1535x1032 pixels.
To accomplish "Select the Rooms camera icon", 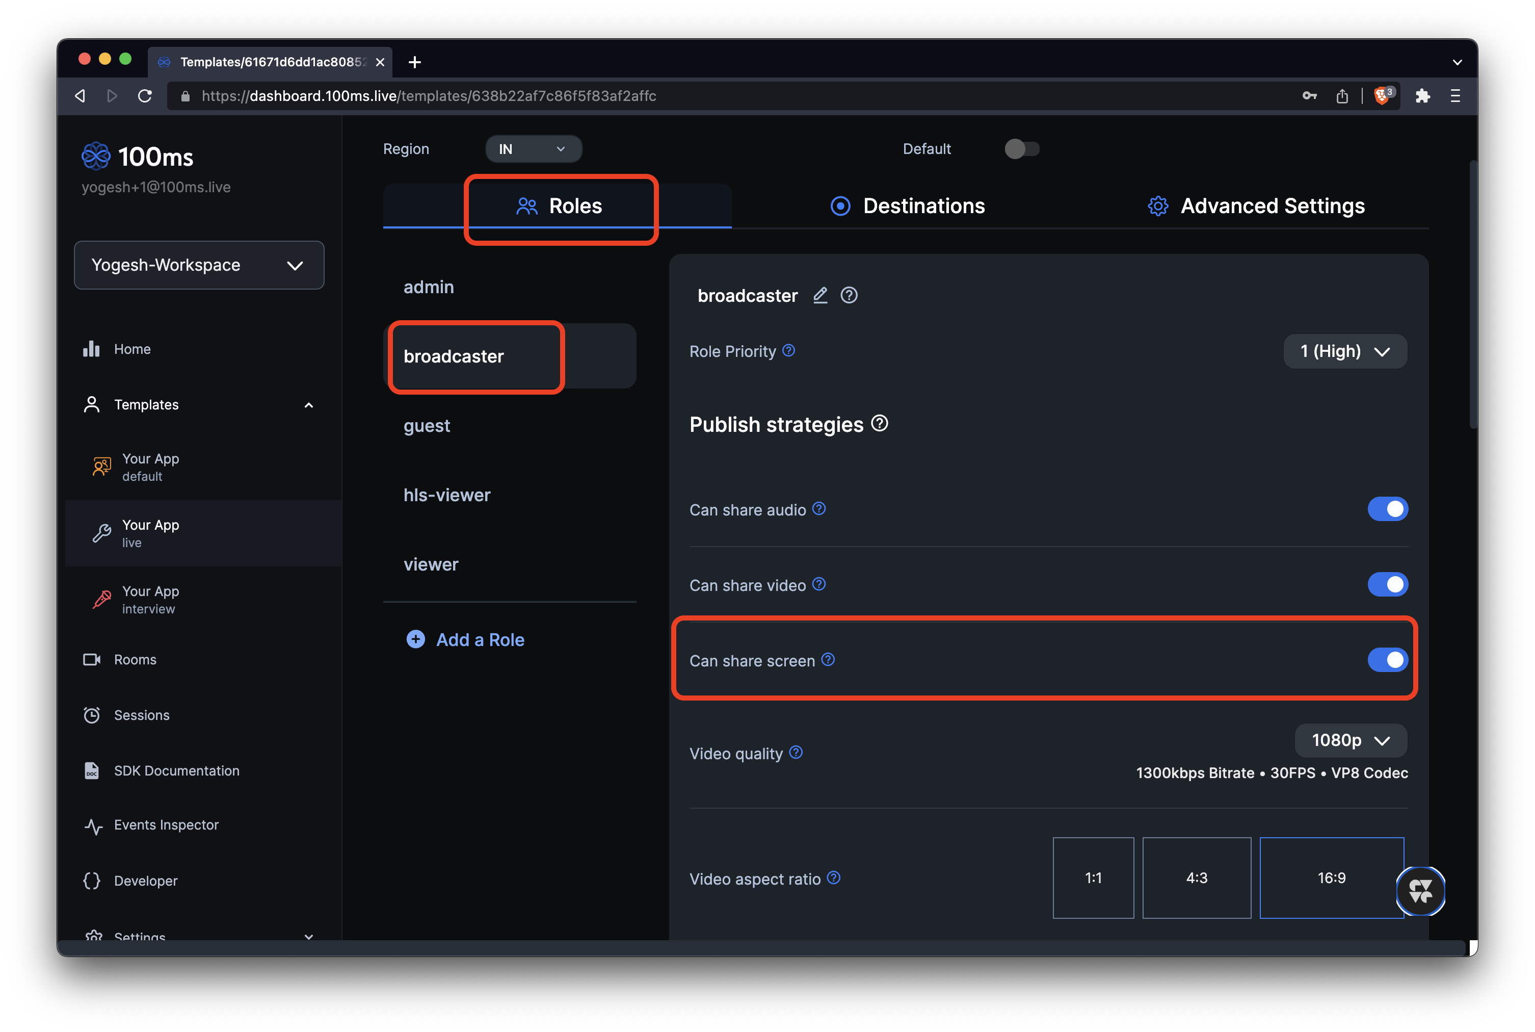I will (x=92, y=659).
